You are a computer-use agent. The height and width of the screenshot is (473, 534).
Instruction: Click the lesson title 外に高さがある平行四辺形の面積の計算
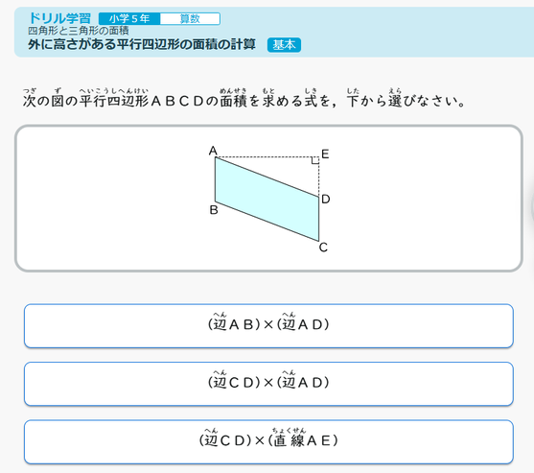[x=142, y=45]
